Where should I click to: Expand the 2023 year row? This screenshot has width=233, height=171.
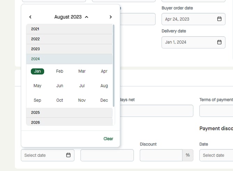[x=69, y=49]
